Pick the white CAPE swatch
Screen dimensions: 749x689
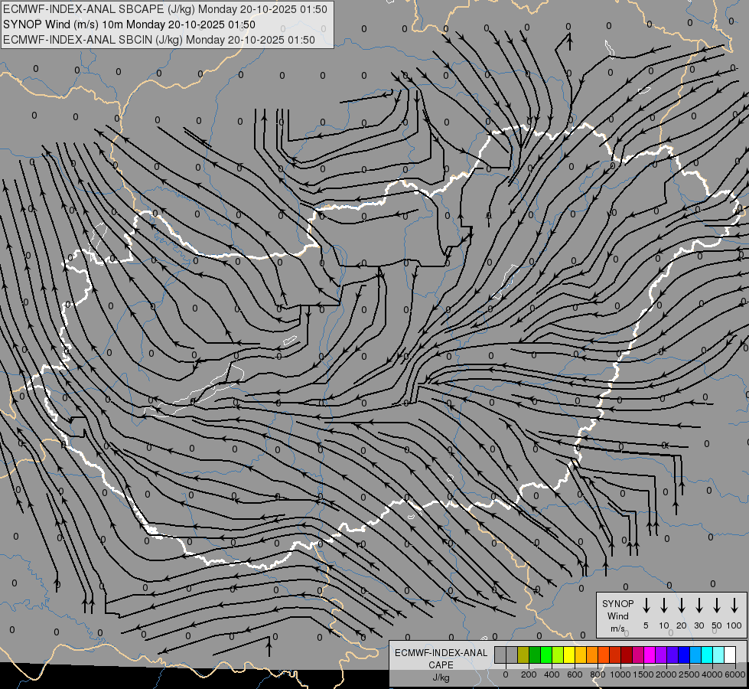[731, 655]
